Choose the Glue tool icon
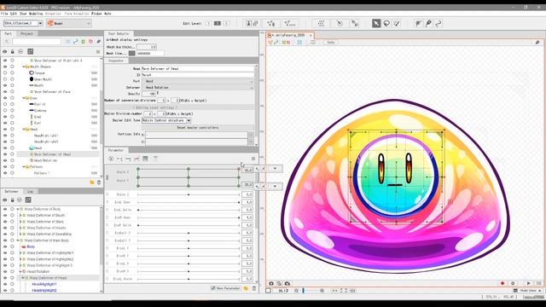The width and height of the screenshot is (546, 307). pyautogui.click(x=418, y=23)
